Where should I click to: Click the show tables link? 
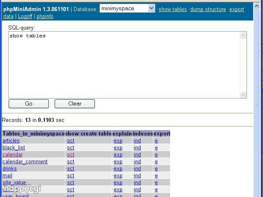coord(173,9)
